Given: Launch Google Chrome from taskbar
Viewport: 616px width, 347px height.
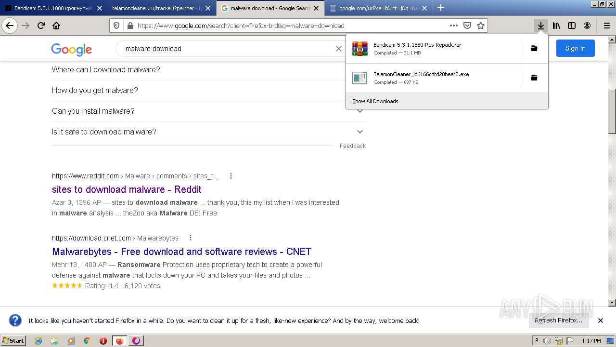Looking at the screenshot, I should tap(87, 341).
